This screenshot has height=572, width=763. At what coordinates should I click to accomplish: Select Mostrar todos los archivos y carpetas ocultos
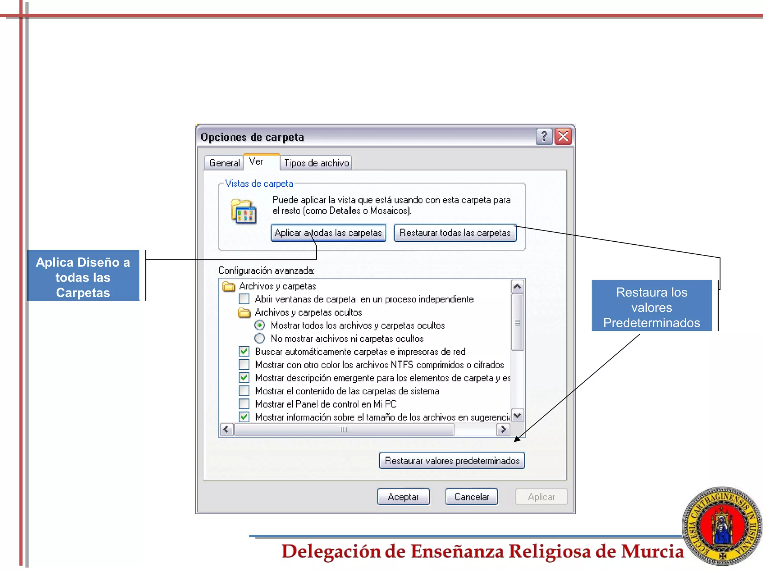260,325
